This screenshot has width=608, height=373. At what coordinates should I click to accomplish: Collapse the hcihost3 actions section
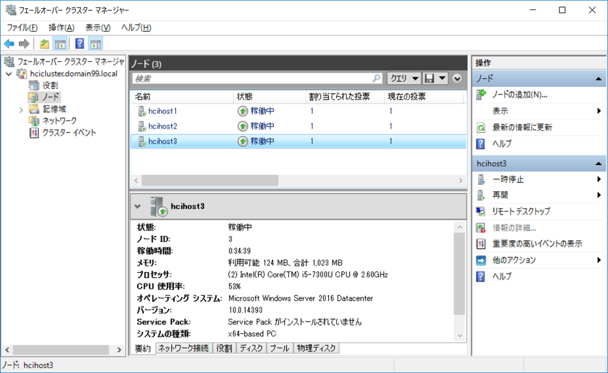tap(598, 163)
